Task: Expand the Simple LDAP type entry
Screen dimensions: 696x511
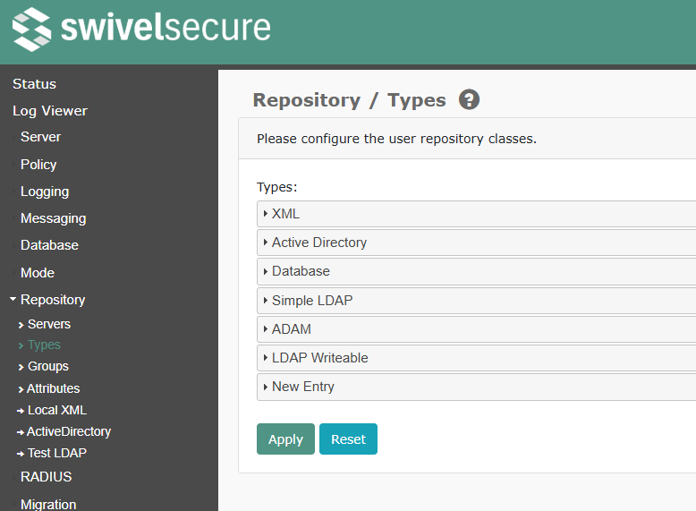Action: (476, 301)
